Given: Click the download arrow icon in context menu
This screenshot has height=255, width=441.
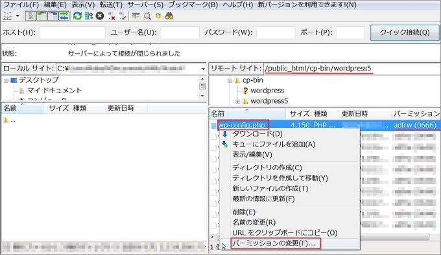Looking at the screenshot, I should pos(225,134).
